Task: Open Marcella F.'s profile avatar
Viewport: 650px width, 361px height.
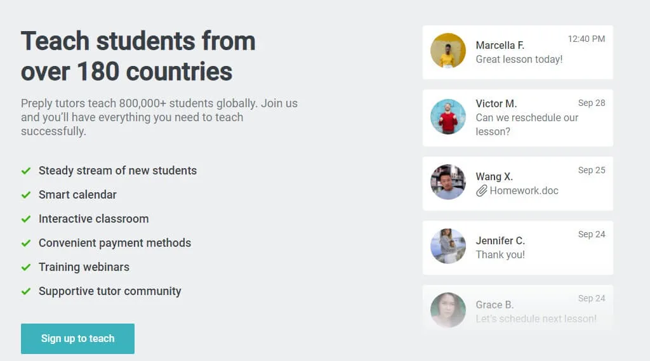Action: click(448, 51)
